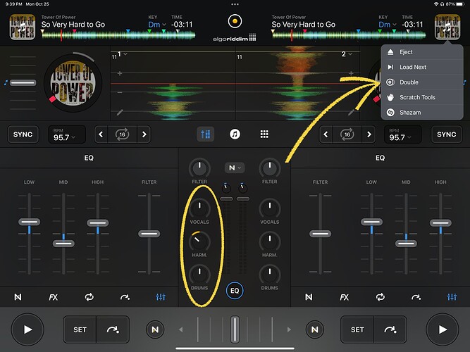Open right deck BPM 95.7 dropdown

(x=402, y=134)
